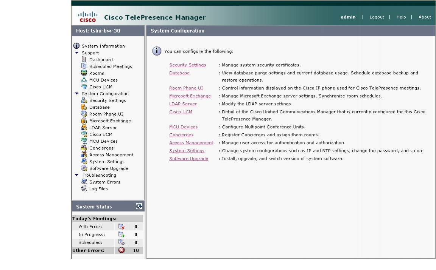The image size is (436, 270).
Task: Open the Software Upgrade link in main panel
Action: point(188,159)
